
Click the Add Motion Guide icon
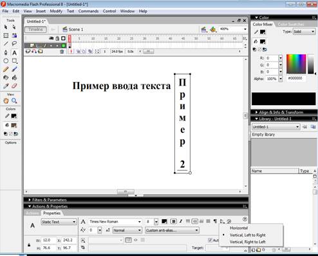point(34,52)
